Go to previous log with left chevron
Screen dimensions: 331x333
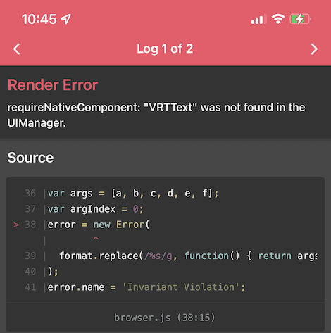17,49
